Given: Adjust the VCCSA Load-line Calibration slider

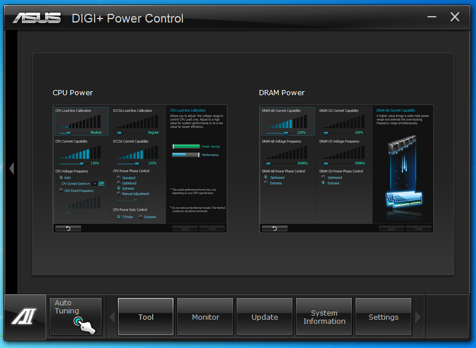Looking at the screenshot, I should coord(119,133).
